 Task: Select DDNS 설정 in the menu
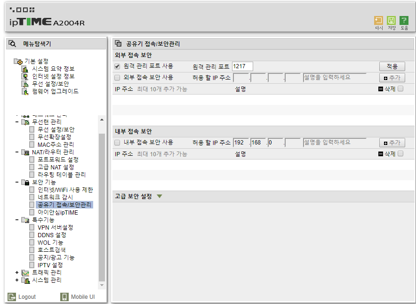click(x=52, y=235)
